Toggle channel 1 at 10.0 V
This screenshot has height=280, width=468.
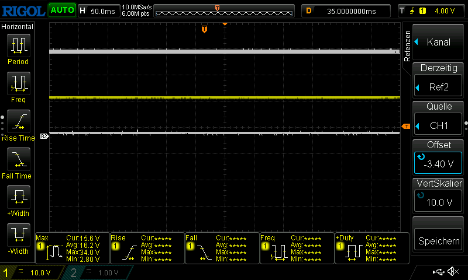(x=34, y=272)
